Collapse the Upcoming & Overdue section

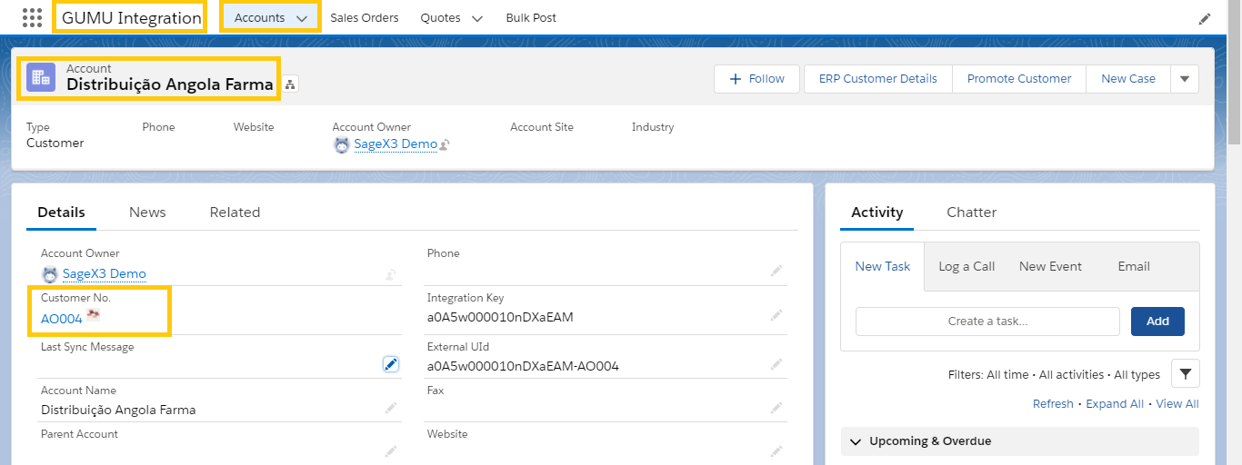[855, 441]
